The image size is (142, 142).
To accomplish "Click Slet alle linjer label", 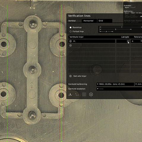I will click(80, 76).
